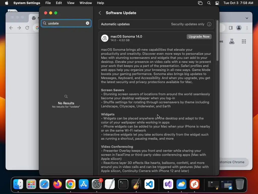
Task: Go forward in the Chrome window
Action: tap(19, 28)
